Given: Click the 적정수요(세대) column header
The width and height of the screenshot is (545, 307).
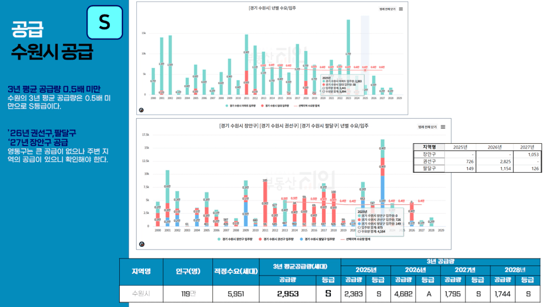Looking at the screenshot, I should (x=236, y=272).
